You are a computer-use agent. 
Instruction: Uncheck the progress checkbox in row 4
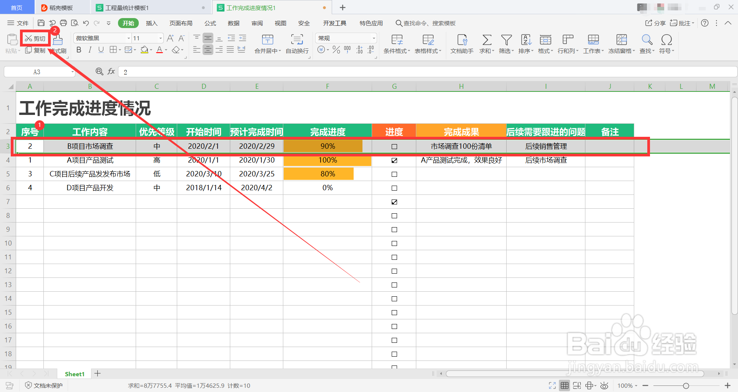coord(394,160)
